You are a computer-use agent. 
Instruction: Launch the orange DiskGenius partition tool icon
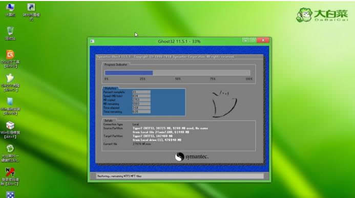[x=10, y=59]
